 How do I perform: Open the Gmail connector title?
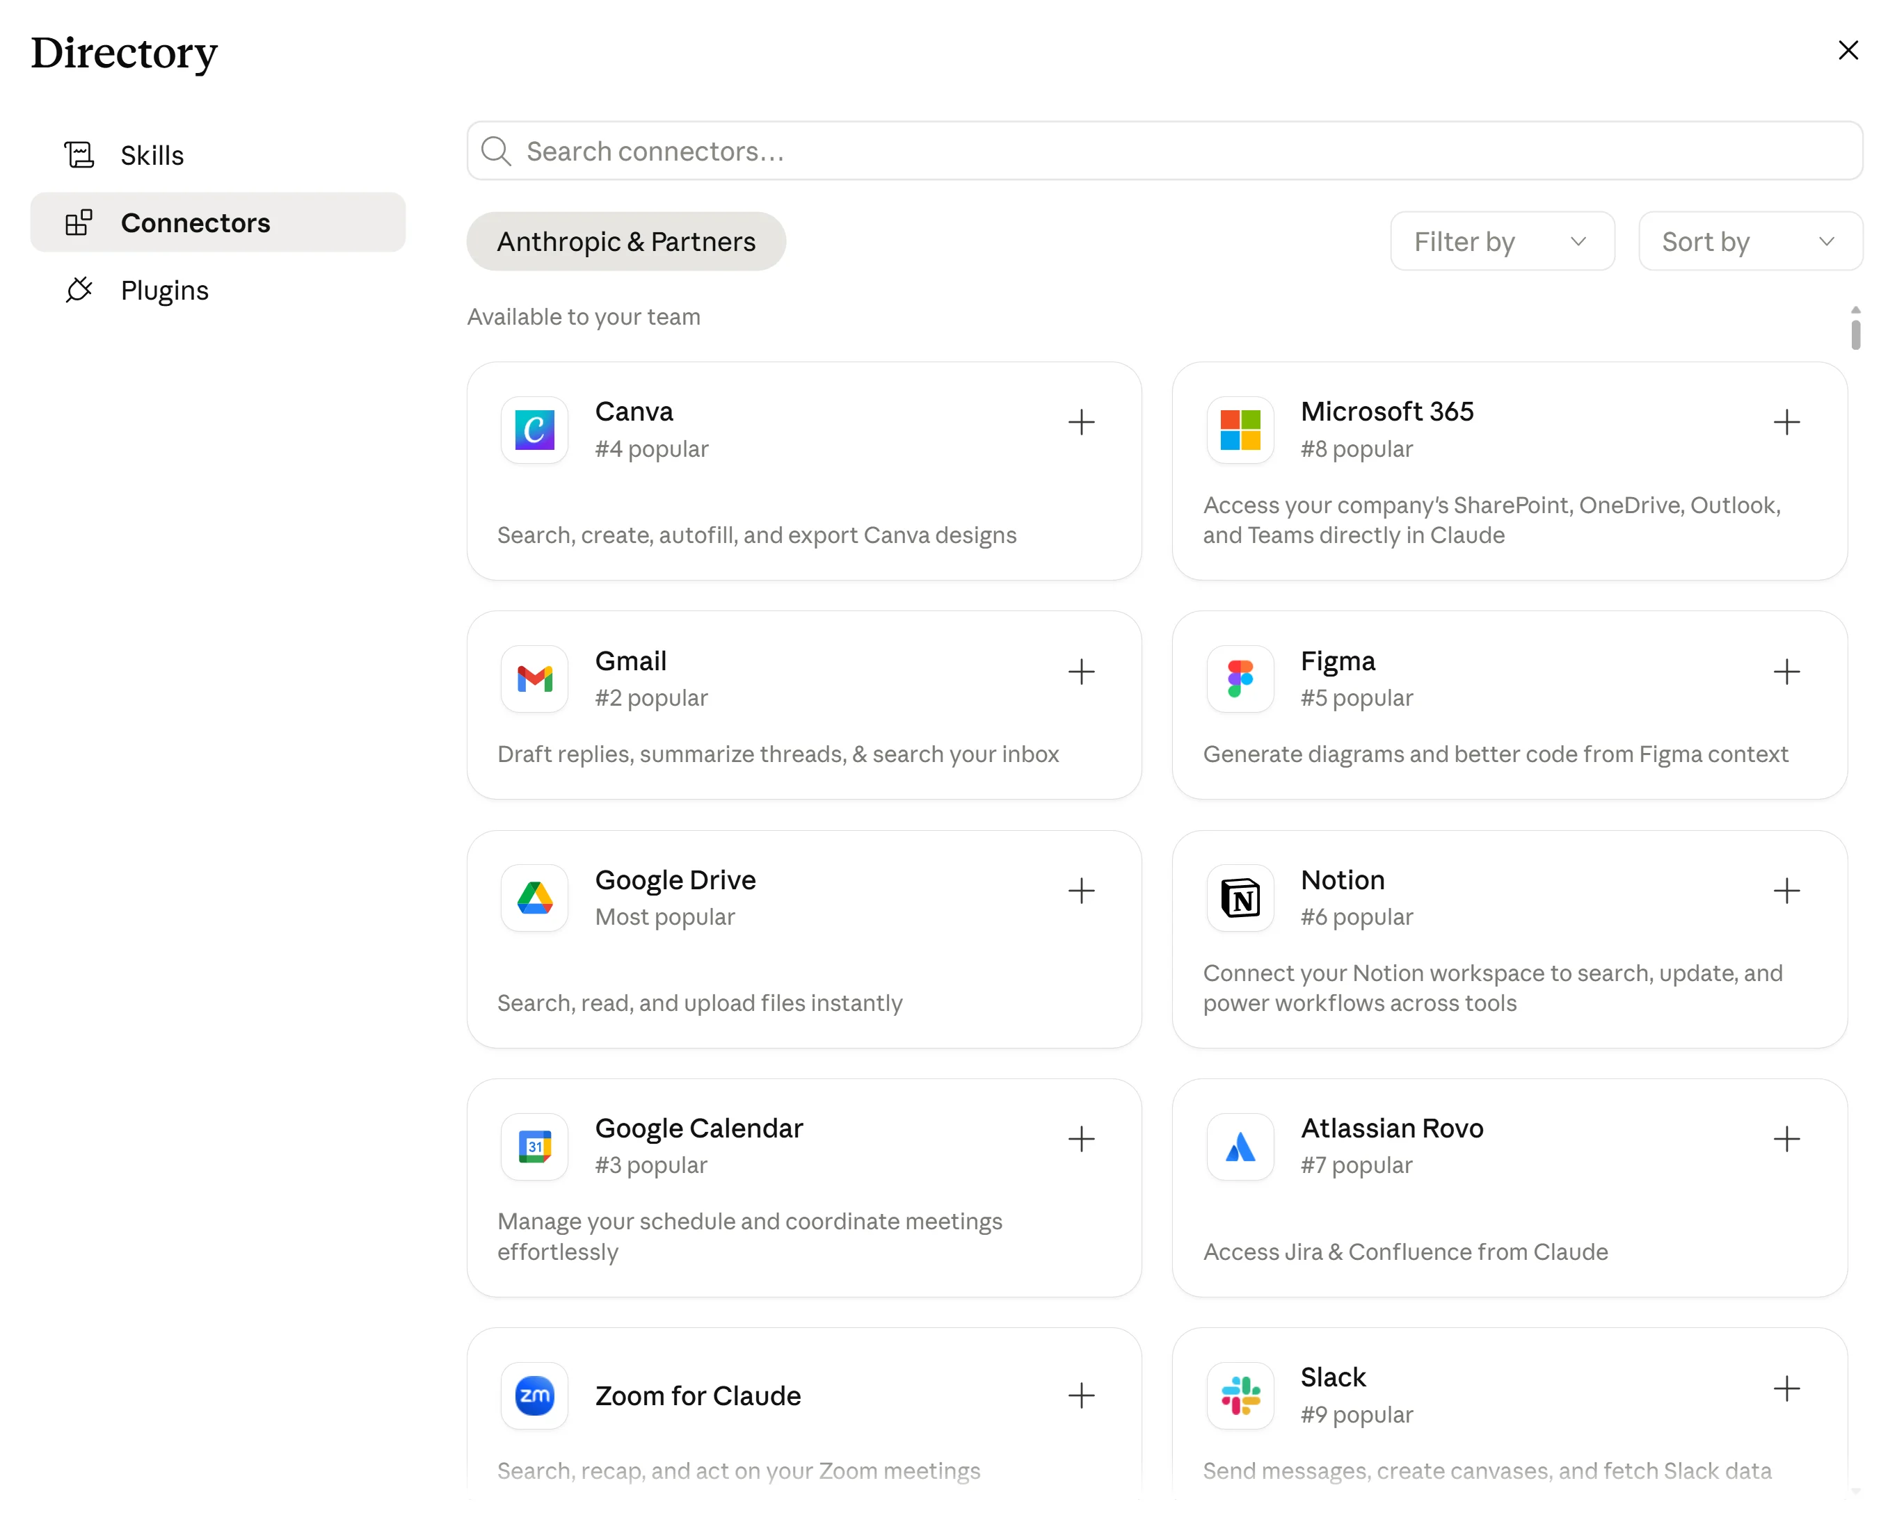coord(630,660)
